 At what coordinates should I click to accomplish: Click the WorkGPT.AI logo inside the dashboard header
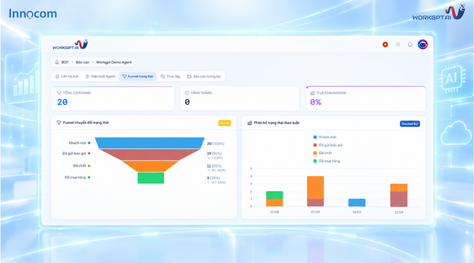point(70,44)
